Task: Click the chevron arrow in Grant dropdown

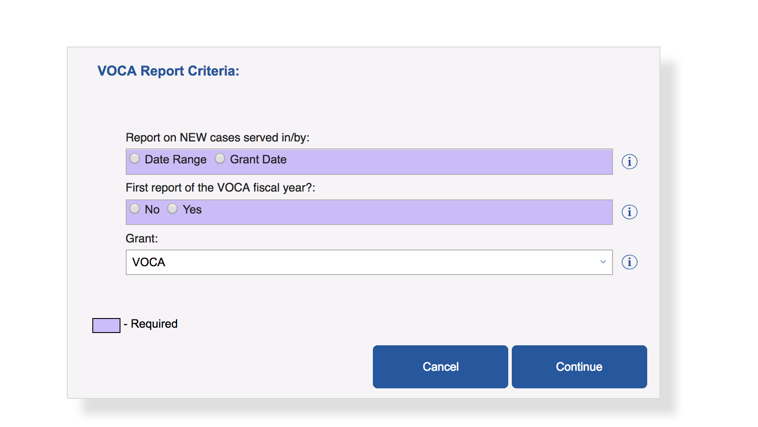Action: (603, 262)
